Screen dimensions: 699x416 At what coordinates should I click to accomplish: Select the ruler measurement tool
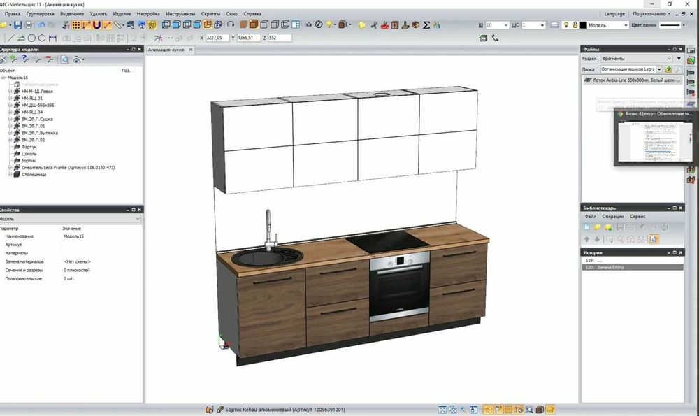[x=117, y=25]
